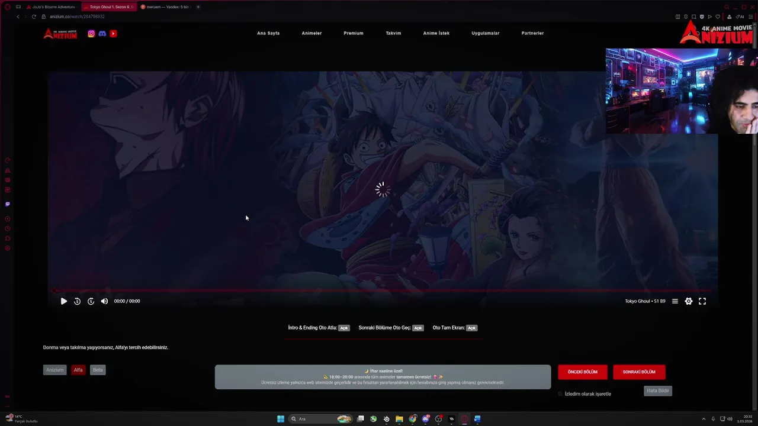The width and height of the screenshot is (758, 426).
Task: Click the video progress bar
Action: pos(383,291)
